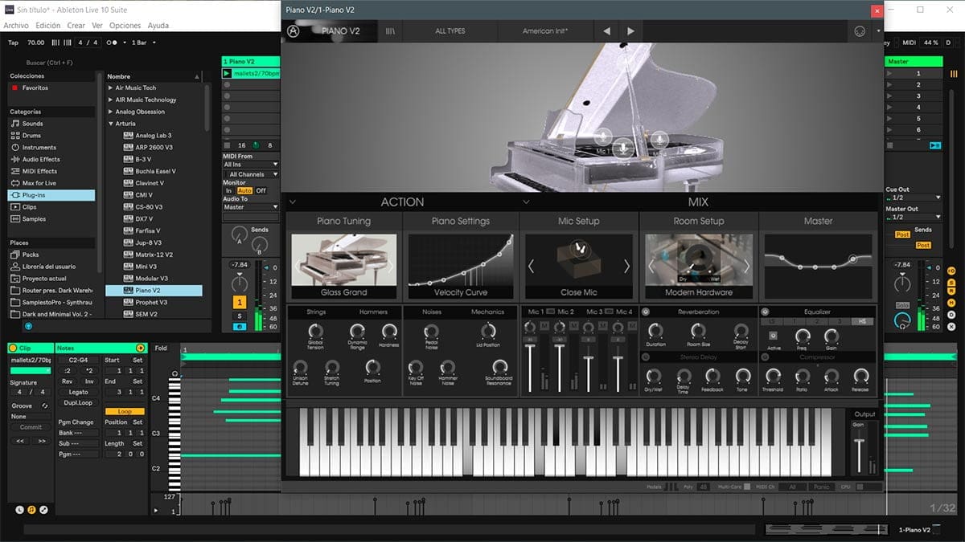The width and height of the screenshot is (965, 542).
Task: Select the Sounds category icon
Action: [14, 124]
